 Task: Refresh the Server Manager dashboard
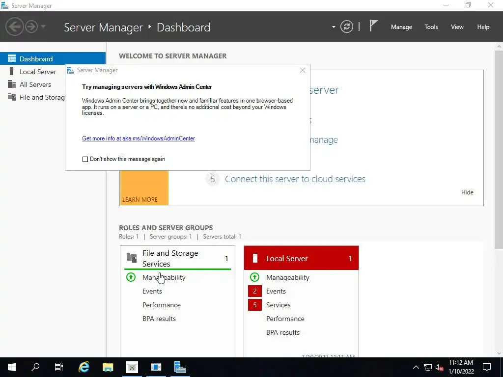(346, 27)
